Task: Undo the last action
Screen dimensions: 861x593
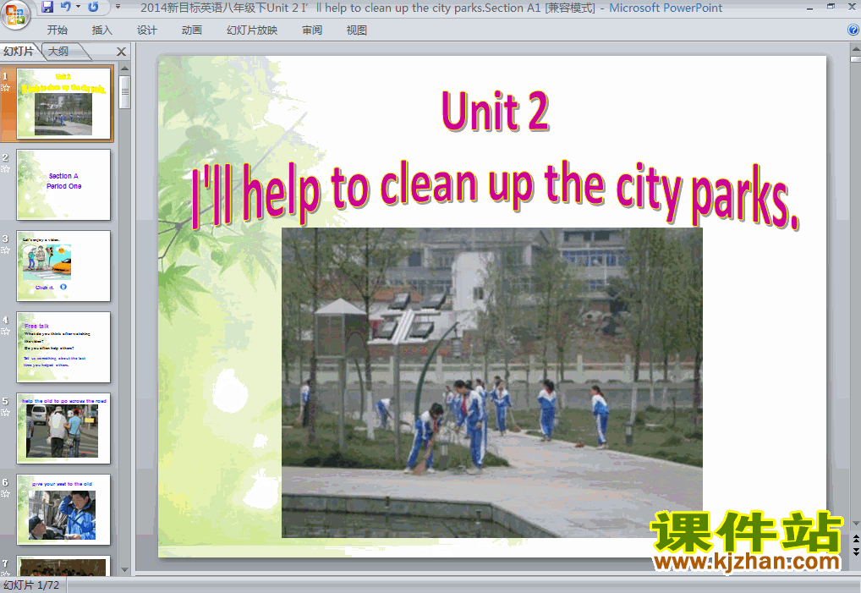Action: pyautogui.click(x=65, y=7)
